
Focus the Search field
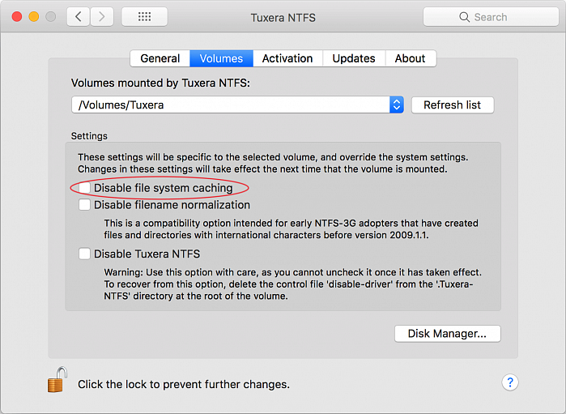click(x=491, y=17)
